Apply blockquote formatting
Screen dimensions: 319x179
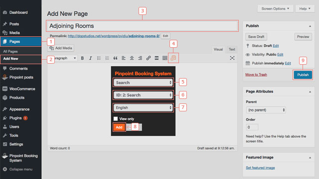(115, 58)
